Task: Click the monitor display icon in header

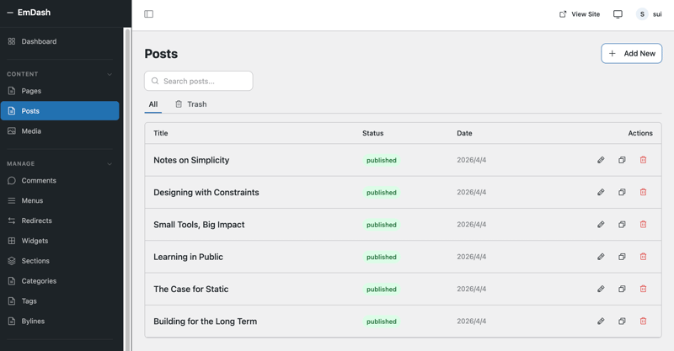Action: click(618, 14)
